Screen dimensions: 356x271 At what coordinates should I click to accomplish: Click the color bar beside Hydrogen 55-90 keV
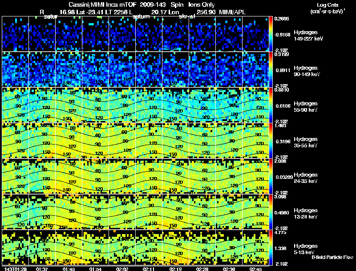tap(271, 105)
